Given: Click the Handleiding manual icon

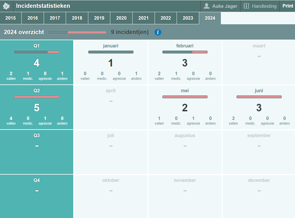Looking at the screenshot, I should point(246,6).
